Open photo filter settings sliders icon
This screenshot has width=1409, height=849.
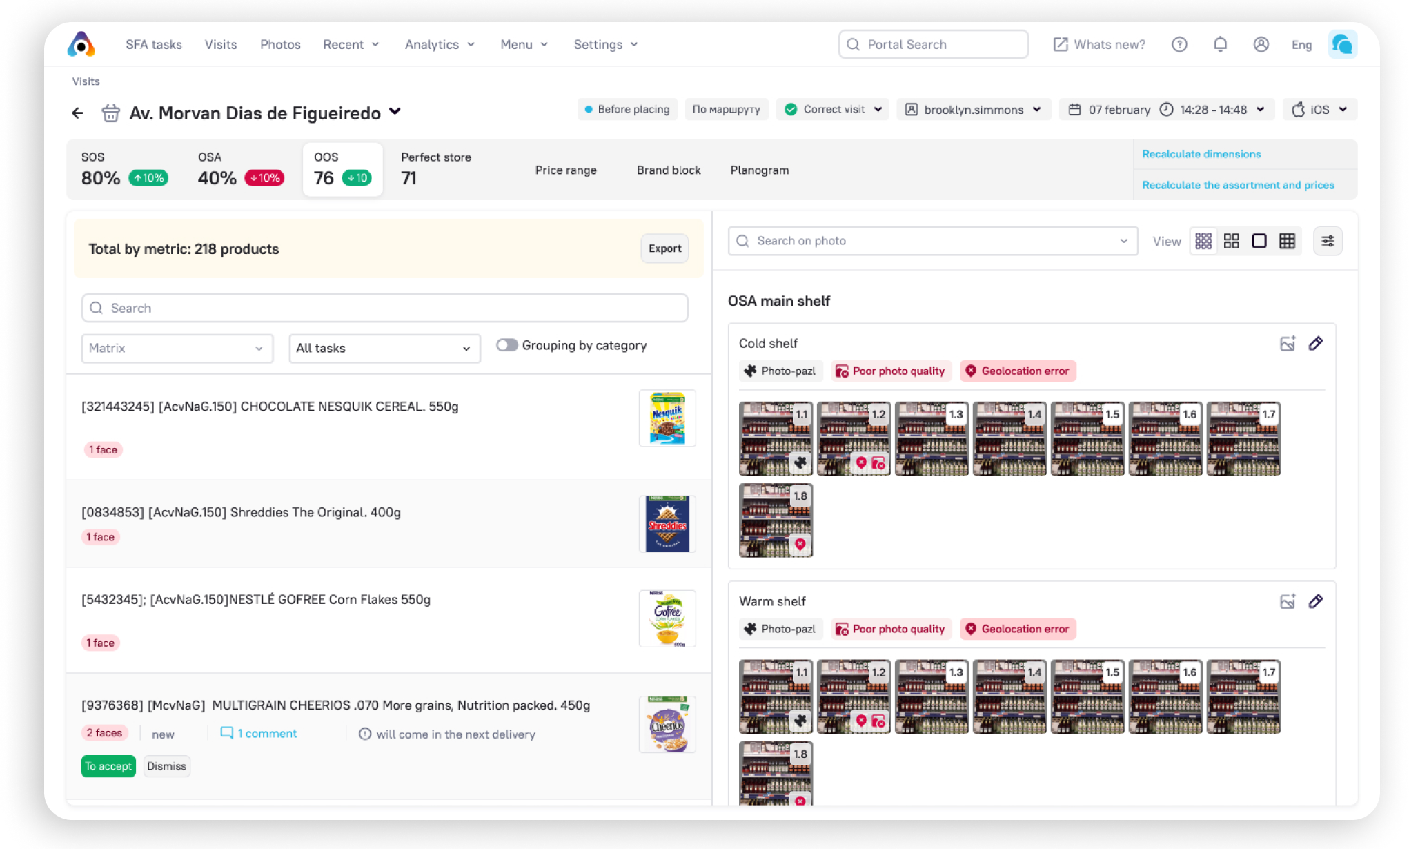(x=1328, y=241)
